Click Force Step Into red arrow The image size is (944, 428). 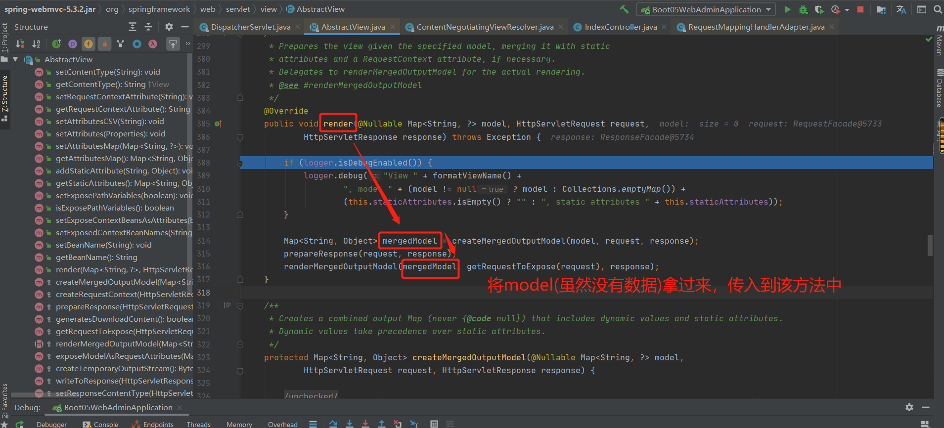point(365,424)
